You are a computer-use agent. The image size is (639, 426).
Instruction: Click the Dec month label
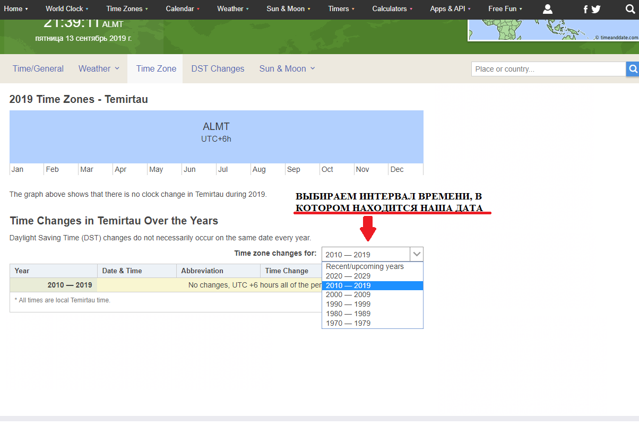pyautogui.click(x=397, y=169)
